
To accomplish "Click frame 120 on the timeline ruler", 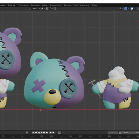I will (x=42, y=136).
